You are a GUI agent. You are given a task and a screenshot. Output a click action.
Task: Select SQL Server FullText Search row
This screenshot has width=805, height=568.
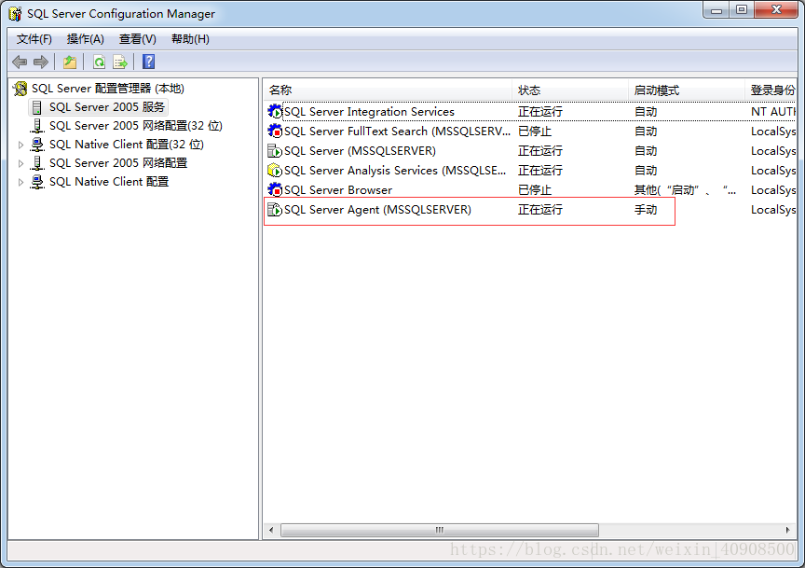click(x=530, y=132)
